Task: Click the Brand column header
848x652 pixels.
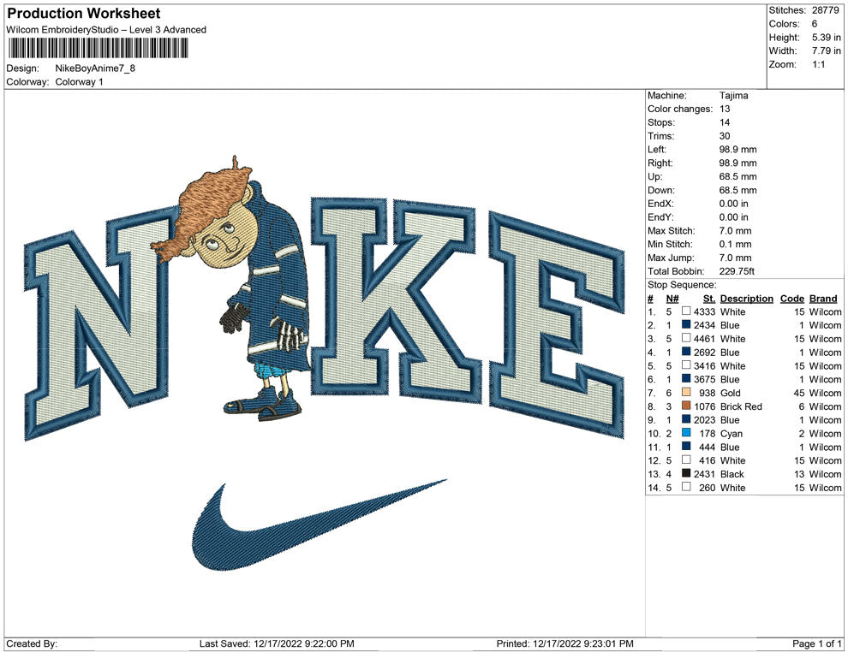Action: [x=822, y=298]
